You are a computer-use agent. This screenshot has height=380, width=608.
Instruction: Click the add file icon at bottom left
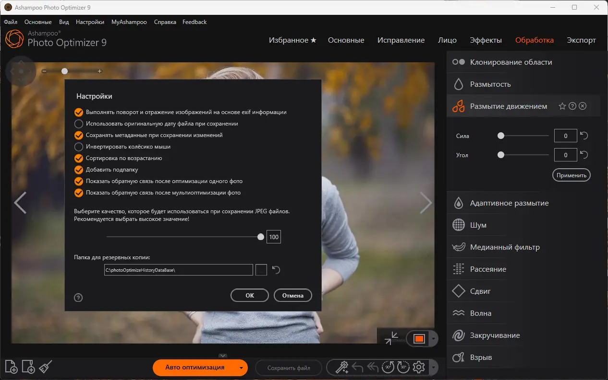(11, 367)
